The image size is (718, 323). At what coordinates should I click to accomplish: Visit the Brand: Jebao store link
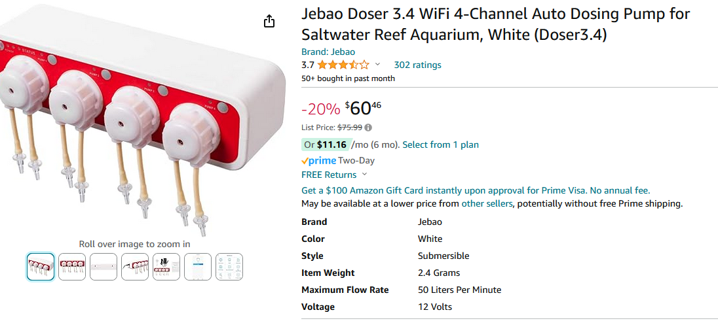tap(337, 52)
